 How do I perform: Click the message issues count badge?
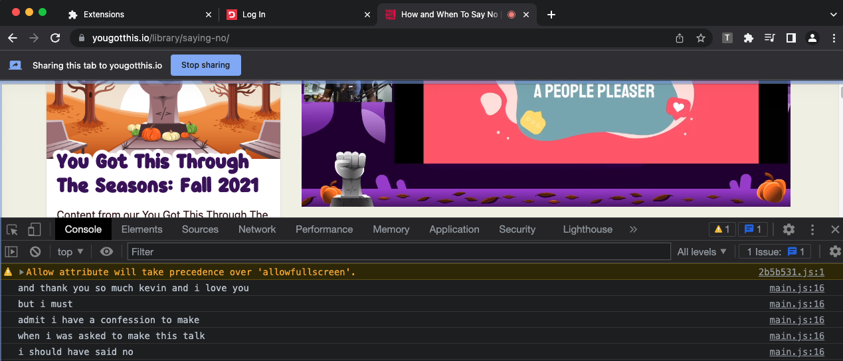tap(752, 229)
